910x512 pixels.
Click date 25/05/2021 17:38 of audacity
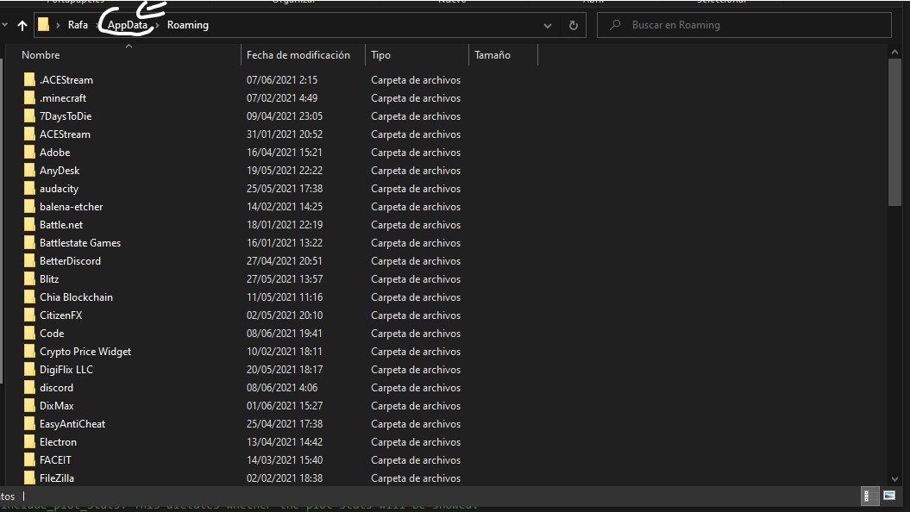285,189
